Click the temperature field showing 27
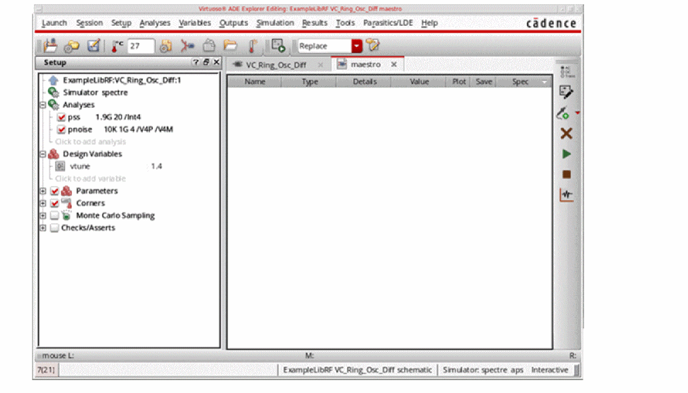688x393 pixels. click(141, 45)
